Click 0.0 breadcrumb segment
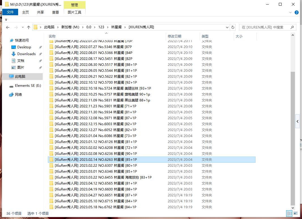302x219 pixels. click(89, 27)
